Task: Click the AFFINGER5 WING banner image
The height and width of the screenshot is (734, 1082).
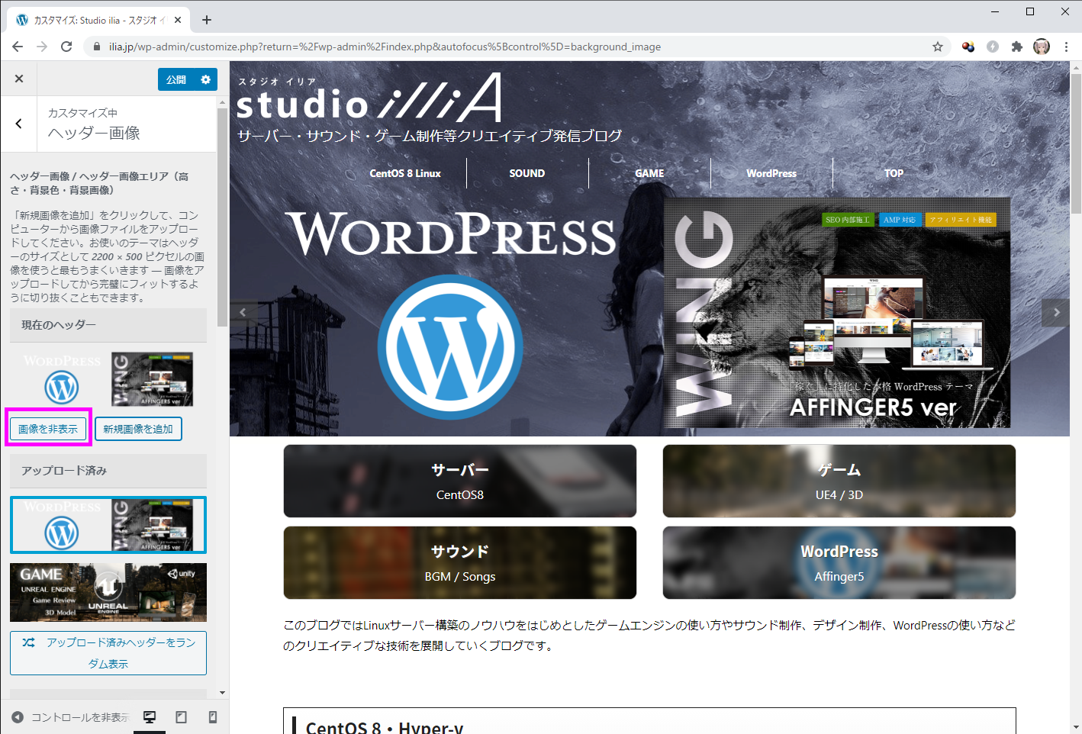Action: (x=837, y=313)
